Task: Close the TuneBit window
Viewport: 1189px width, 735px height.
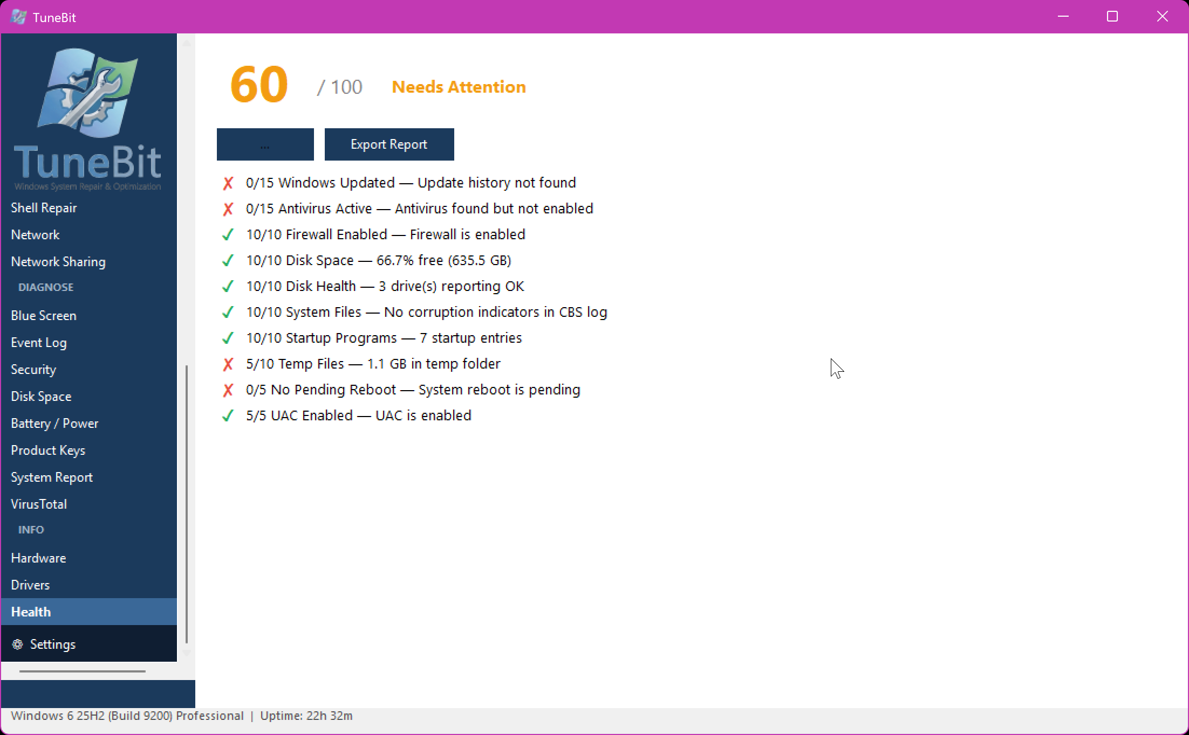Action: click(x=1163, y=17)
